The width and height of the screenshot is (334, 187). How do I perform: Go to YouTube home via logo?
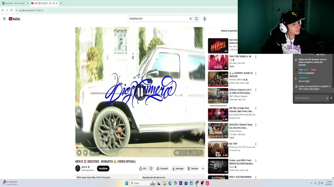[14, 19]
